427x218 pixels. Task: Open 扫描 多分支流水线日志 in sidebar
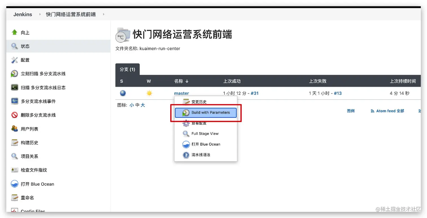tap(43, 88)
